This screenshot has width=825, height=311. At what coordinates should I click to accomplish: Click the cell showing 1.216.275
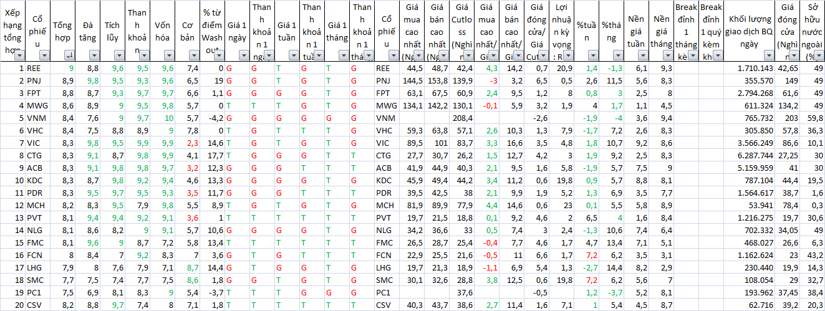749,218
